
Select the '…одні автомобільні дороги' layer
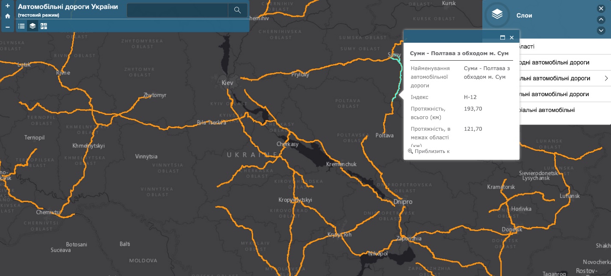tap(556, 62)
